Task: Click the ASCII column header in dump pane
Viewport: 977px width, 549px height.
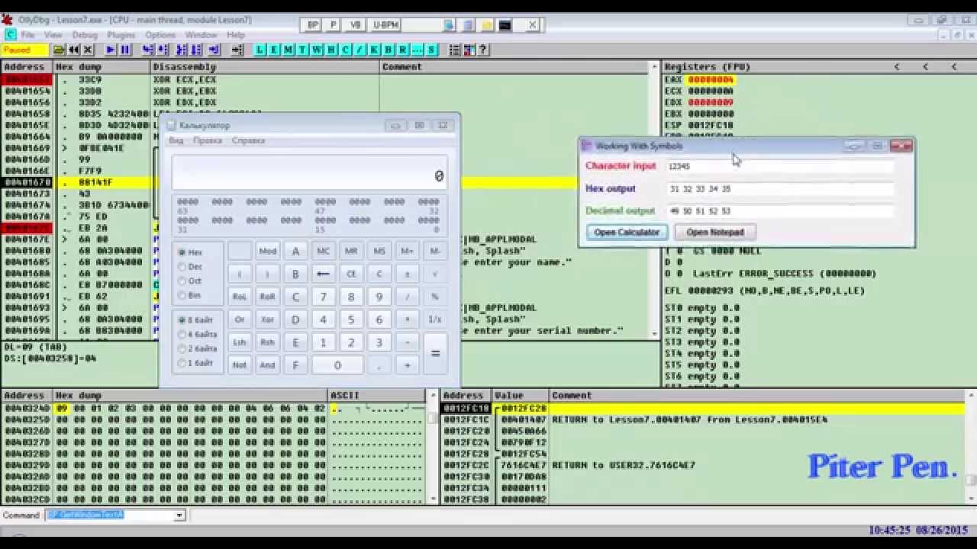Action: 376,395
